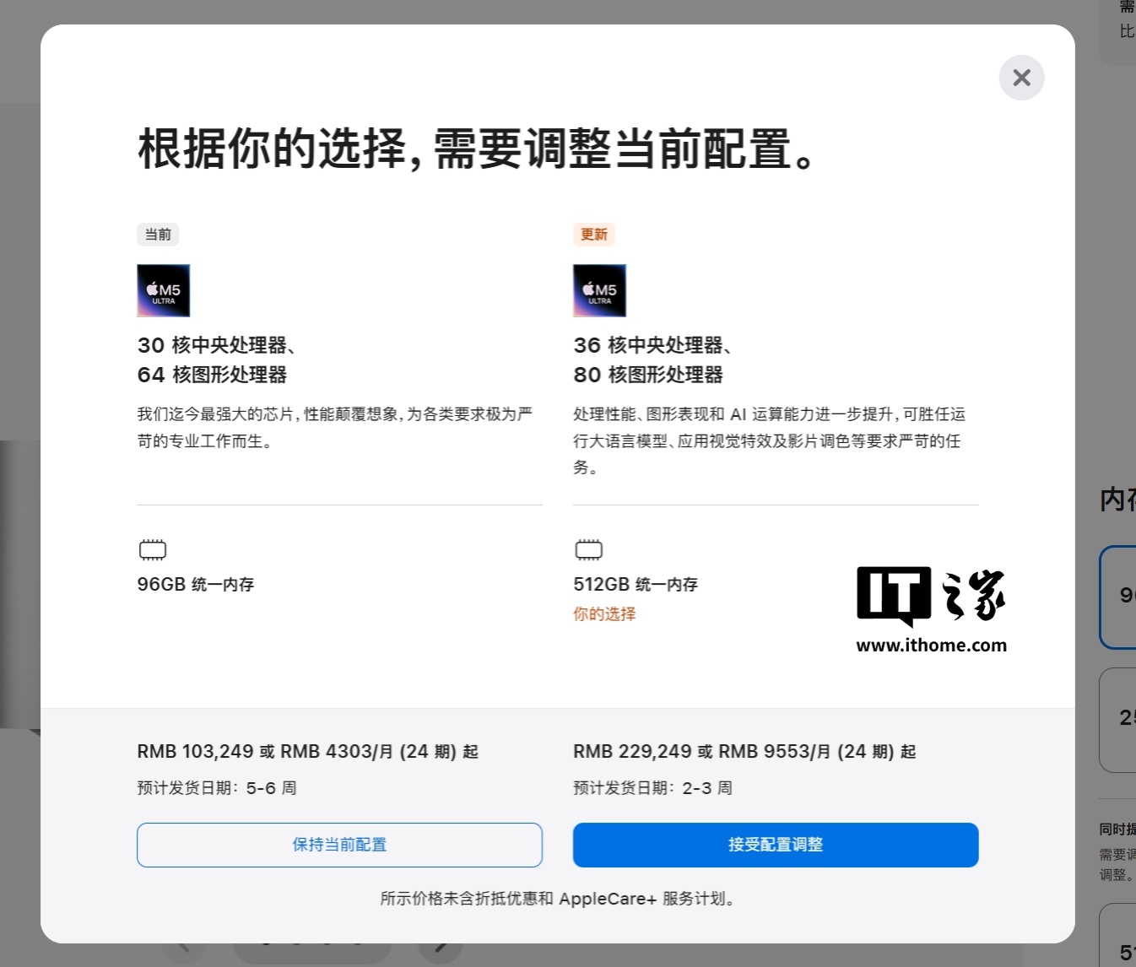Click the memory icon above 512GB 统一内存
This screenshot has width=1136, height=967.
[x=589, y=550]
